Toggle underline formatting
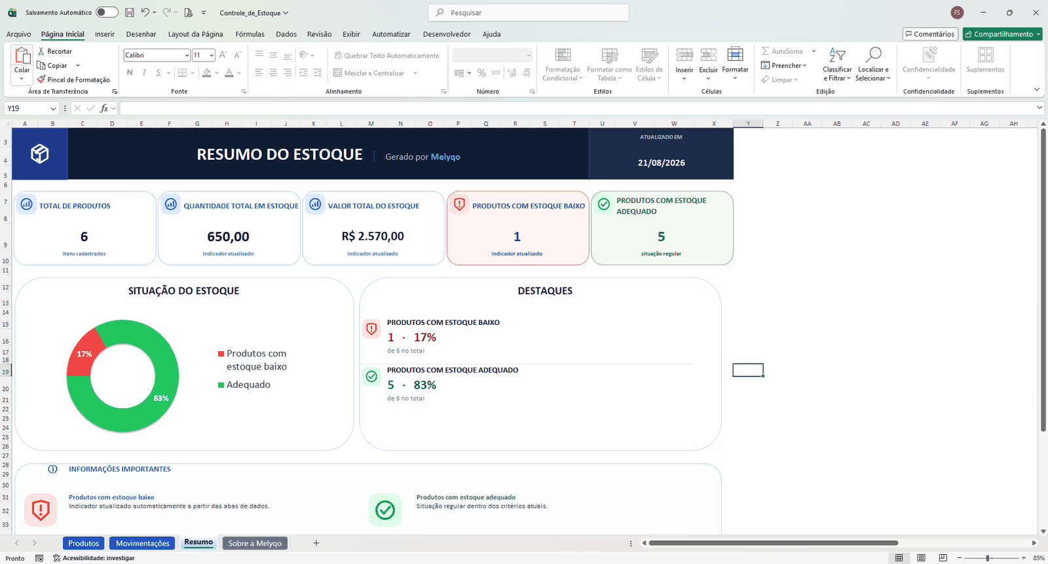The image size is (1048, 564). 158,73
